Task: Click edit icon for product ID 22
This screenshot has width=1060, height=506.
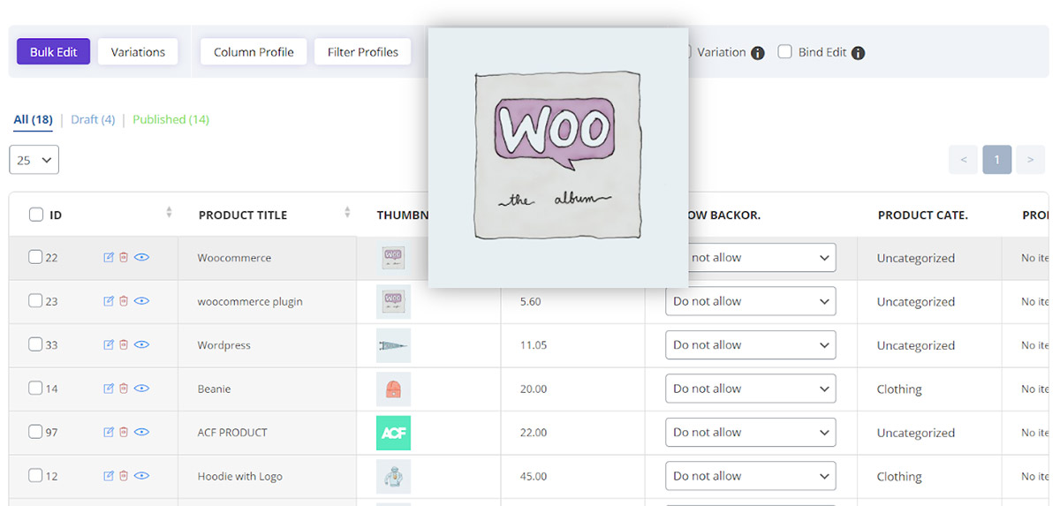Action: click(x=109, y=257)
